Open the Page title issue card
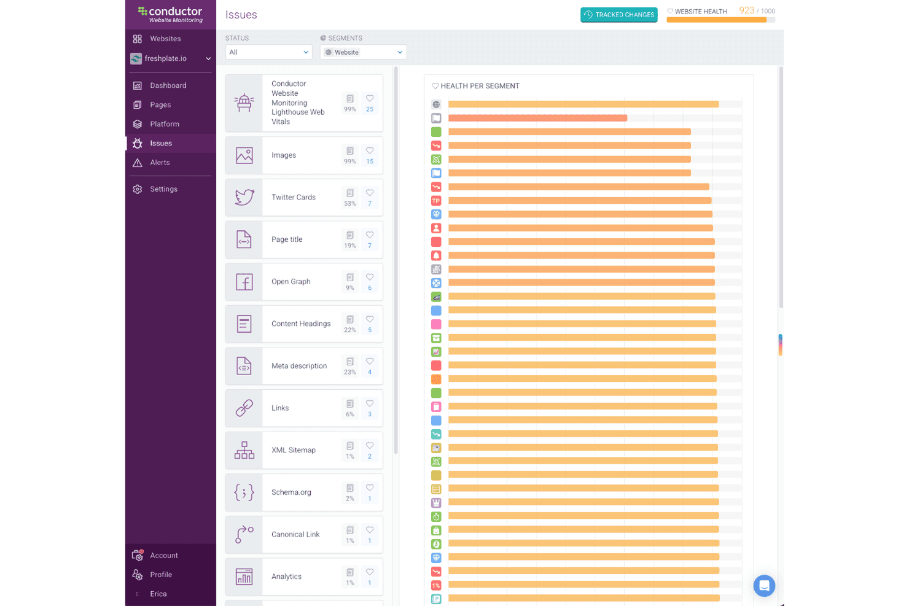The image size is (909, 606). click(x=304, y=239)
